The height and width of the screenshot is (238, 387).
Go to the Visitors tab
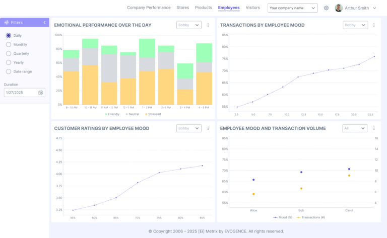252,8
